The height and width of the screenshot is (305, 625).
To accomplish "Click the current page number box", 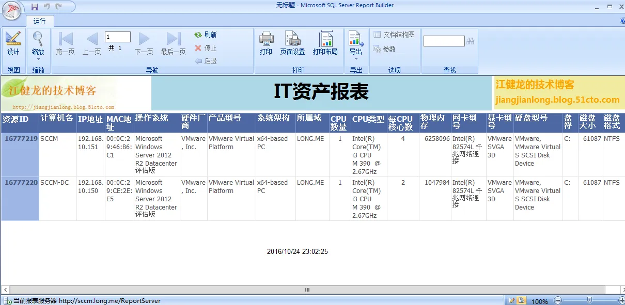I will pyautogui.click(x=118, y=37).
